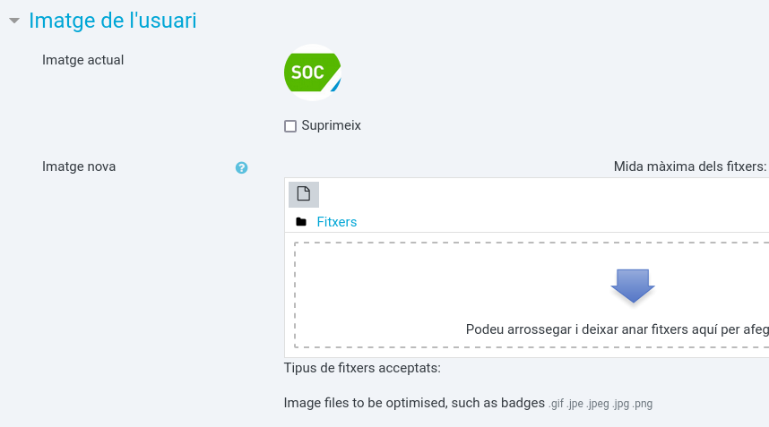Screen dimensions: 769x427
Task: Click the 'Image files to be optimised' description
Action: click(414, 403)
